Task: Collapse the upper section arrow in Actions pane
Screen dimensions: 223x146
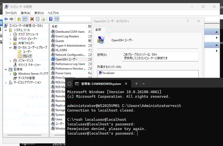Action: (x=217, y=32)
